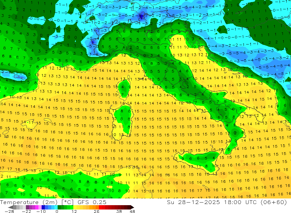Click the "Temperature (2m)" title text

point(29,202)
